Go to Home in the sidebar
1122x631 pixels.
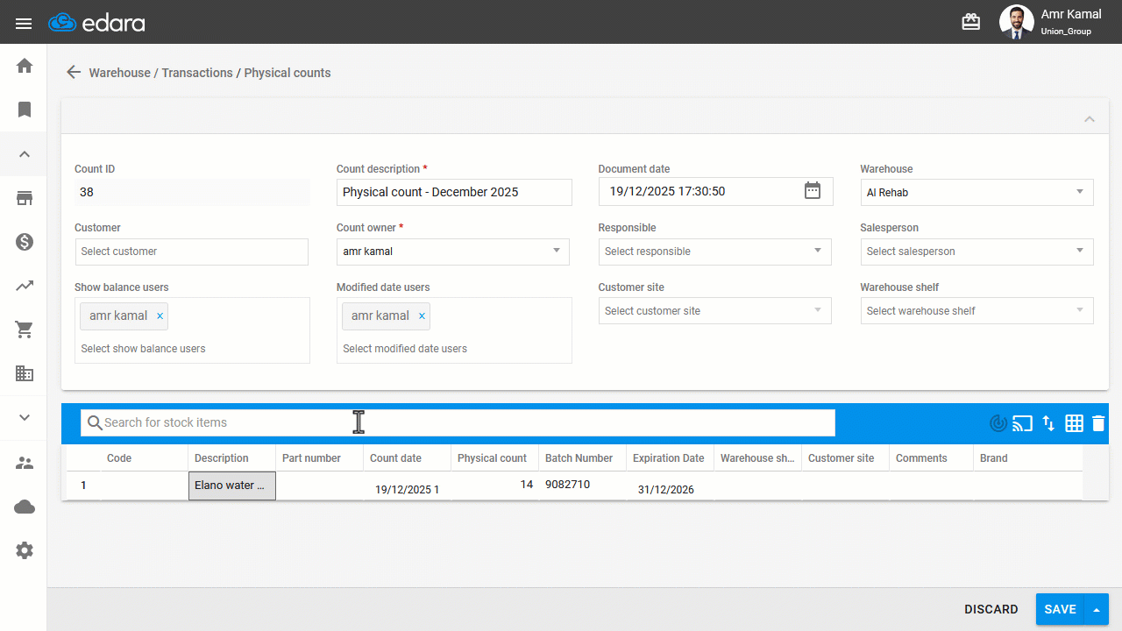(x=25, y=66)
